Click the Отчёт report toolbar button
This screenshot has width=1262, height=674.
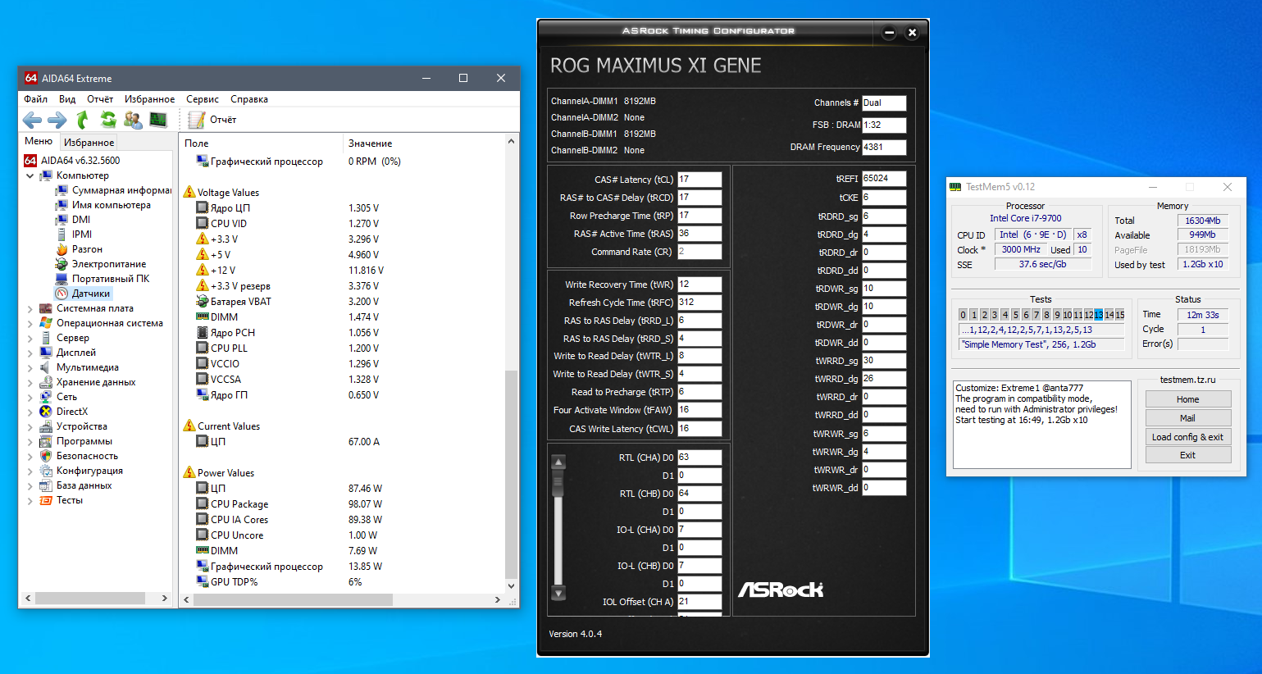tap(212, 120)
